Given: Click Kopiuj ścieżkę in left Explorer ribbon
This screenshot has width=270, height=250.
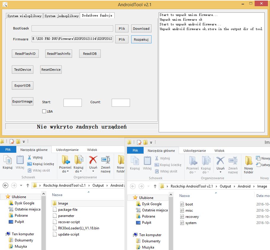Looking at the screenshot, I should [x=41, y=164].
